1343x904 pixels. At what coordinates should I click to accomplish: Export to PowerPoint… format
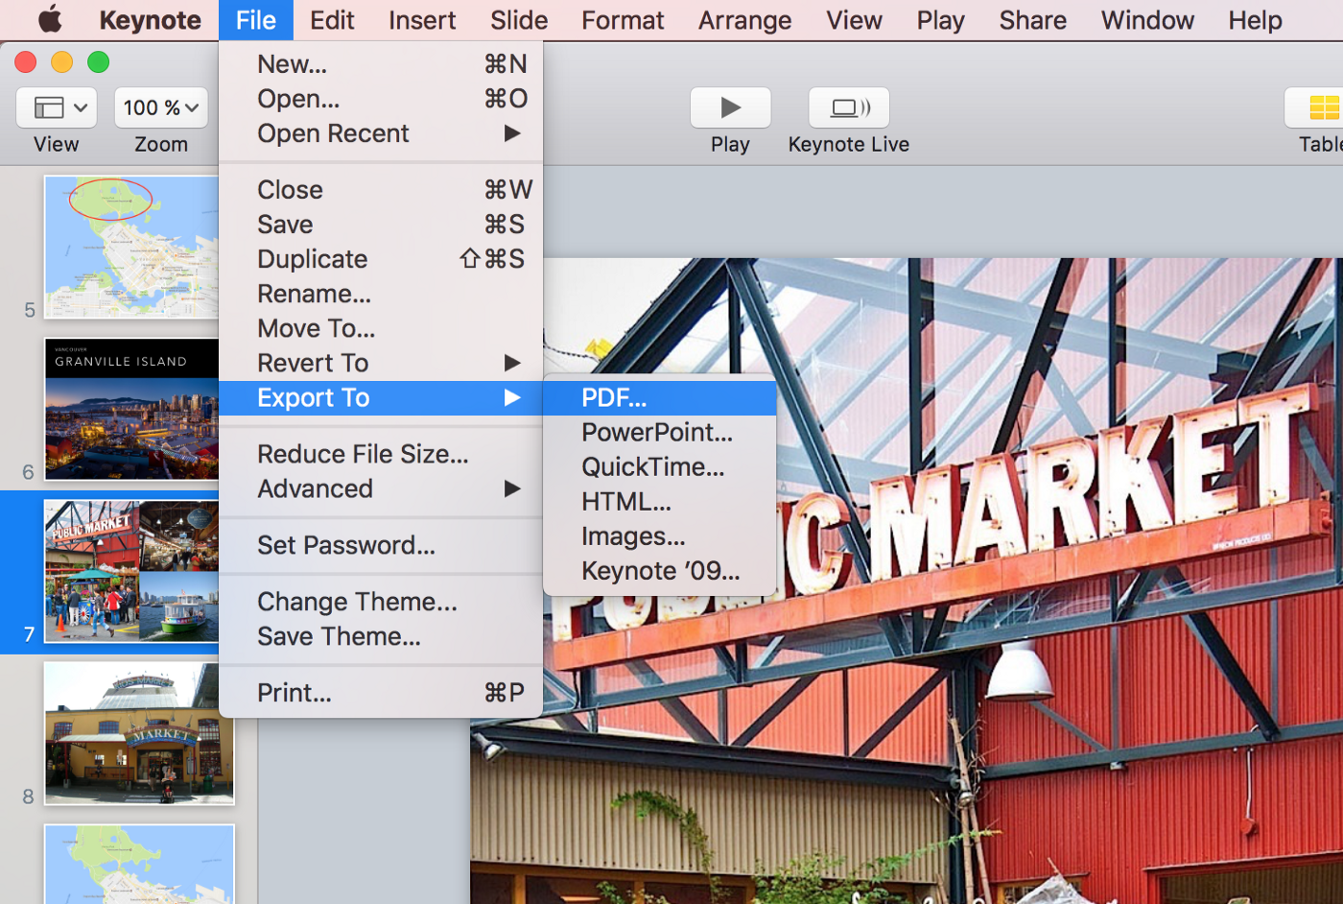click(x=656, y=432)
